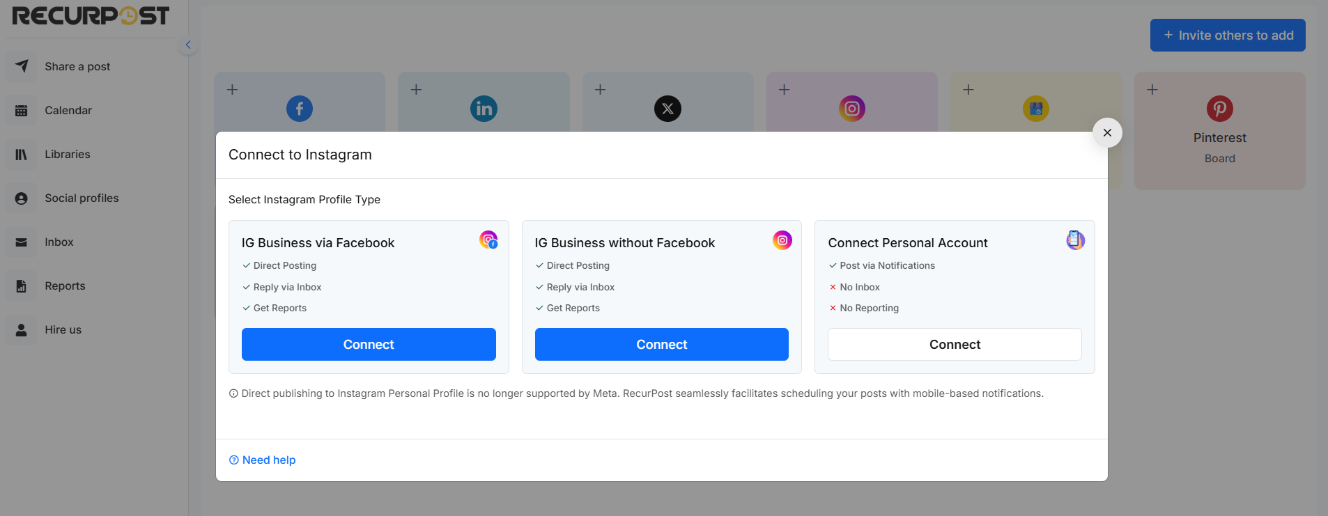Click the Facebook logo icon
1328x516 pixels.
(300, 109)
